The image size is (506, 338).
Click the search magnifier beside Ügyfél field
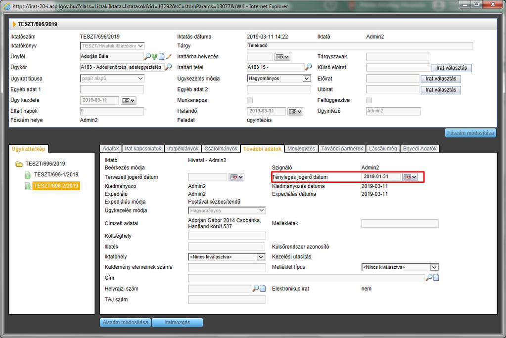coord(147,57)
